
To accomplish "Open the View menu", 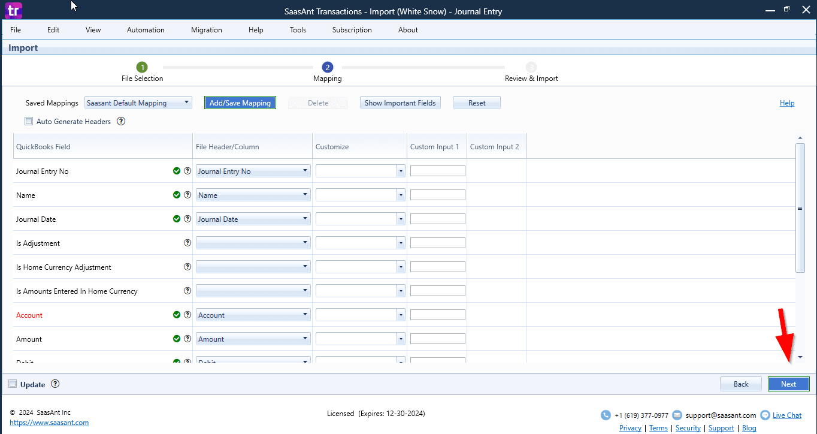I will [93, 30].
